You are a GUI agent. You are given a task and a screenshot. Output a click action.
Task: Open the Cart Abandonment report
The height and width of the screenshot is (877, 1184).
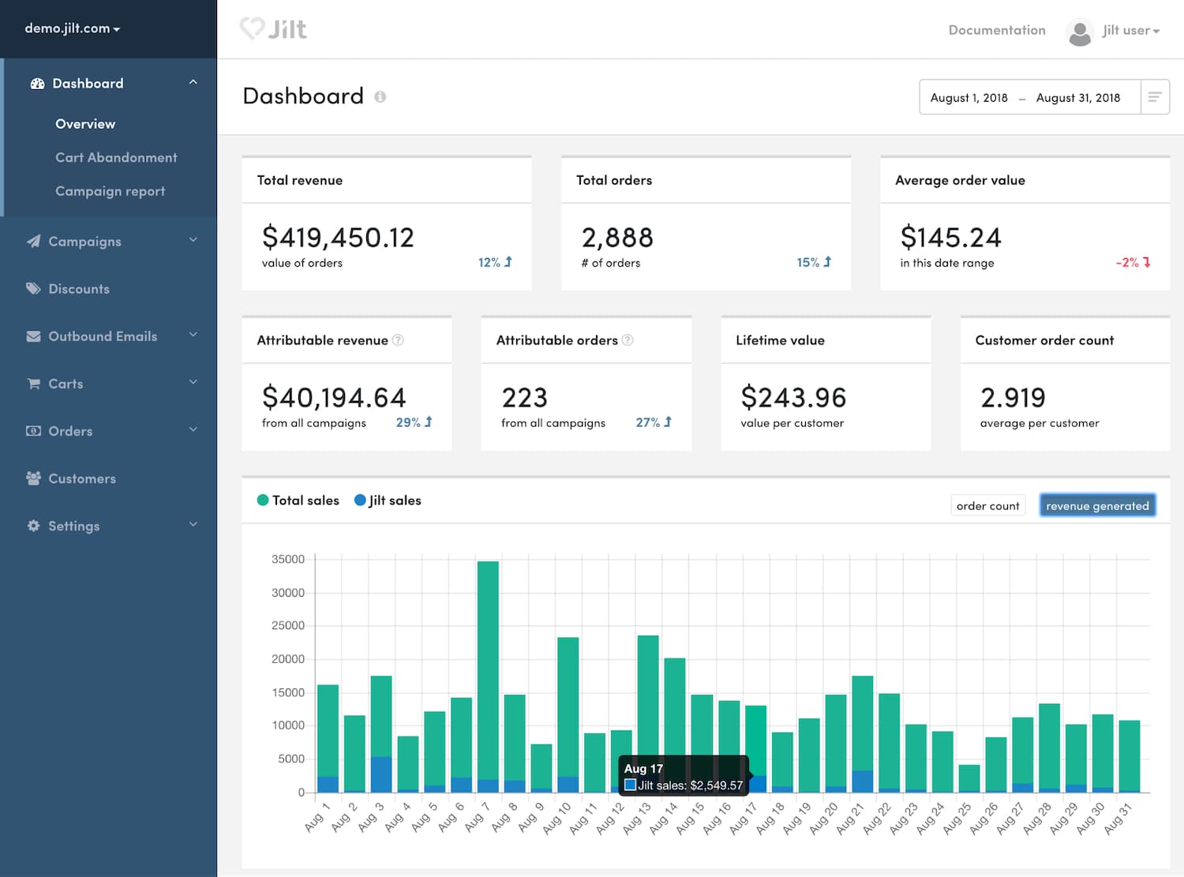pos(116,158)
